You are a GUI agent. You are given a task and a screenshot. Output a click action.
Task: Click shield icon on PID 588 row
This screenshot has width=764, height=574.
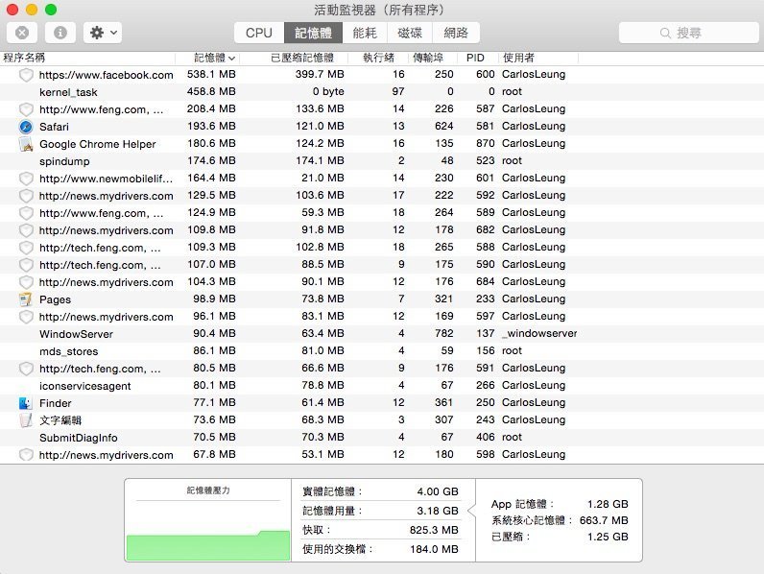[x=26, y=248]
